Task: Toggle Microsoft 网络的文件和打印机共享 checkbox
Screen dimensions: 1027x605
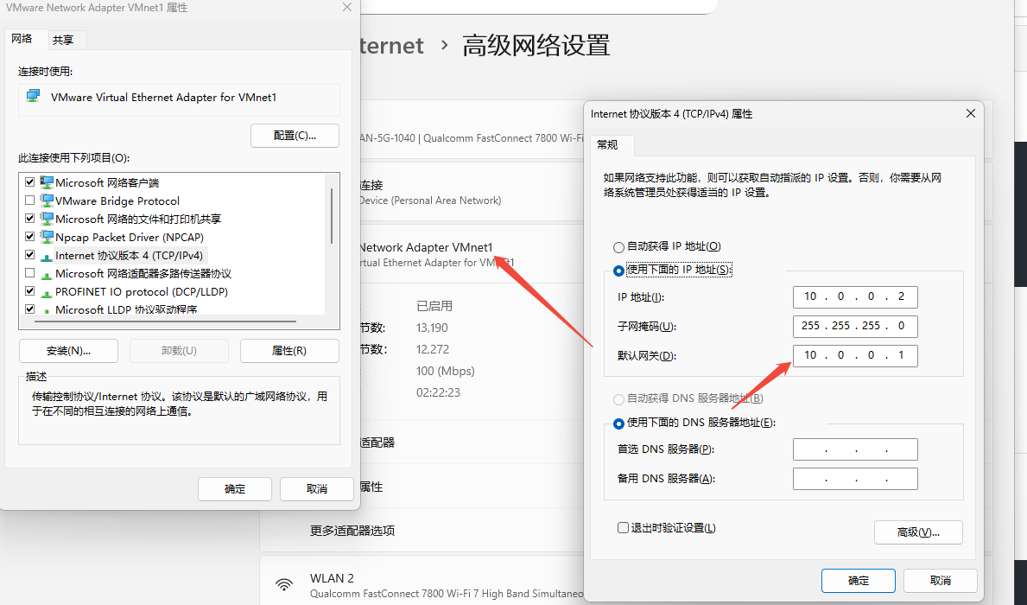Action: 30,219
